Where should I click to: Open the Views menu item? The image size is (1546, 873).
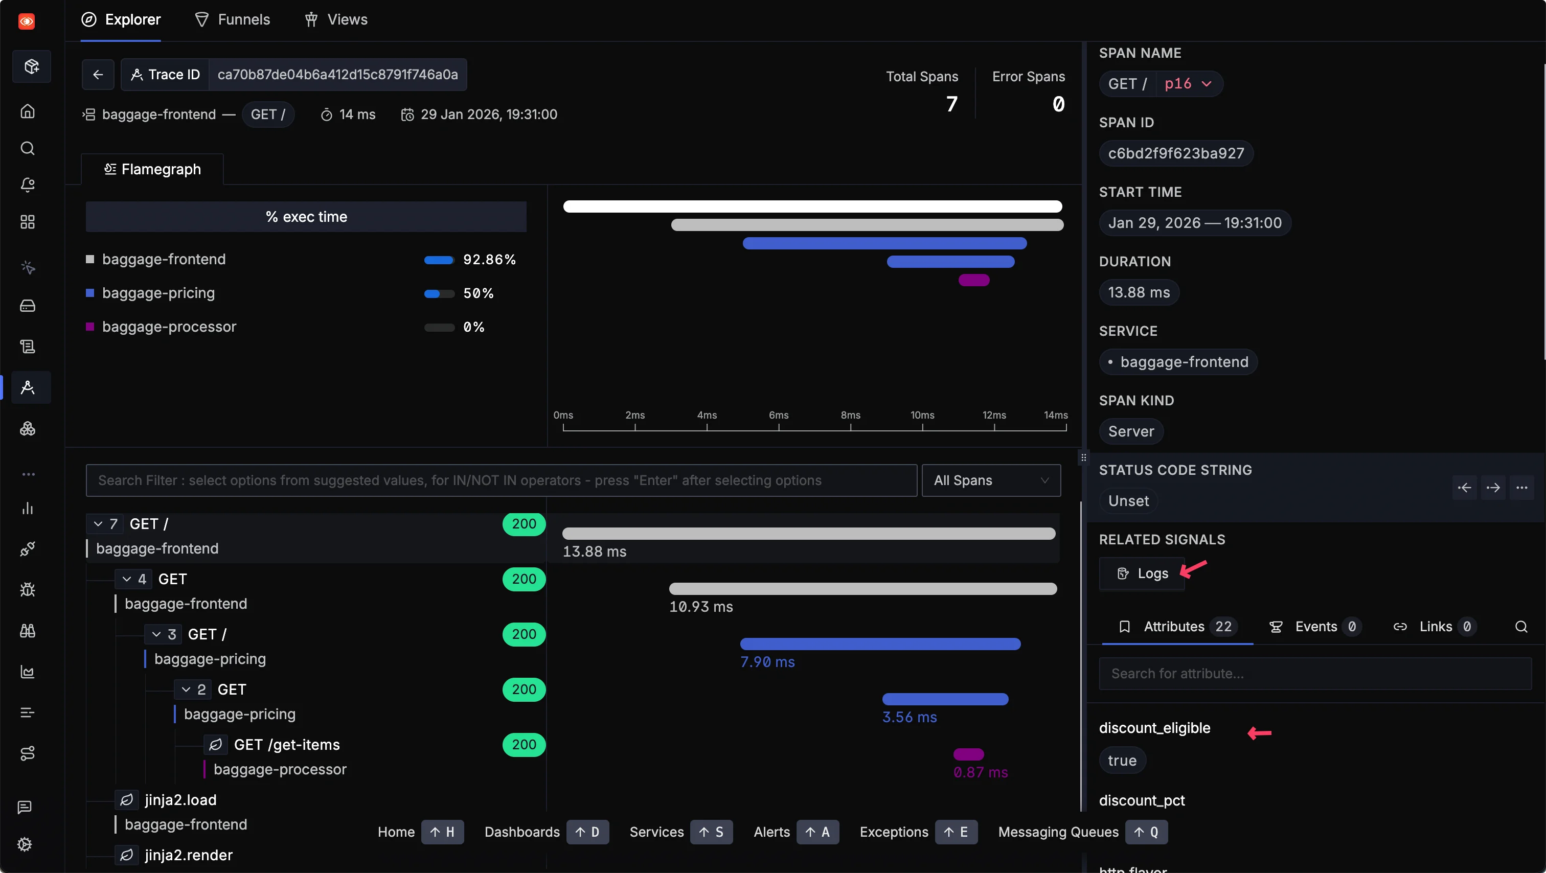(335, 18)
